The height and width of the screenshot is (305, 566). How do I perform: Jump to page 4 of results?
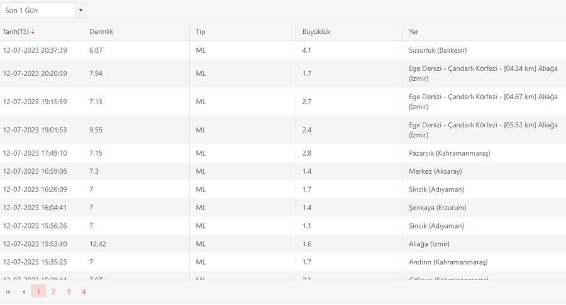(x=84, y=291)
